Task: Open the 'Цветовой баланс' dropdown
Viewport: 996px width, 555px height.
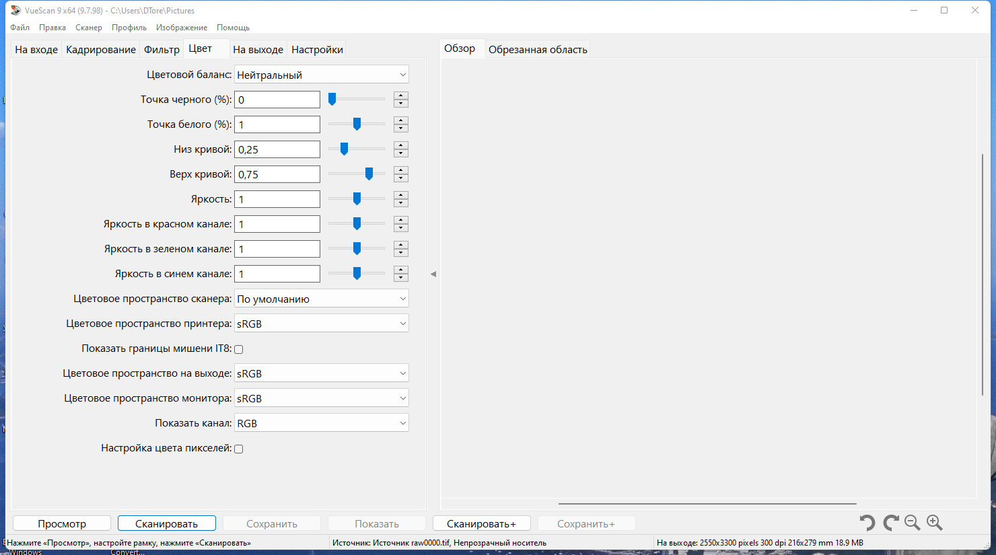Action: pyautogui.click(x=322, y=75)
